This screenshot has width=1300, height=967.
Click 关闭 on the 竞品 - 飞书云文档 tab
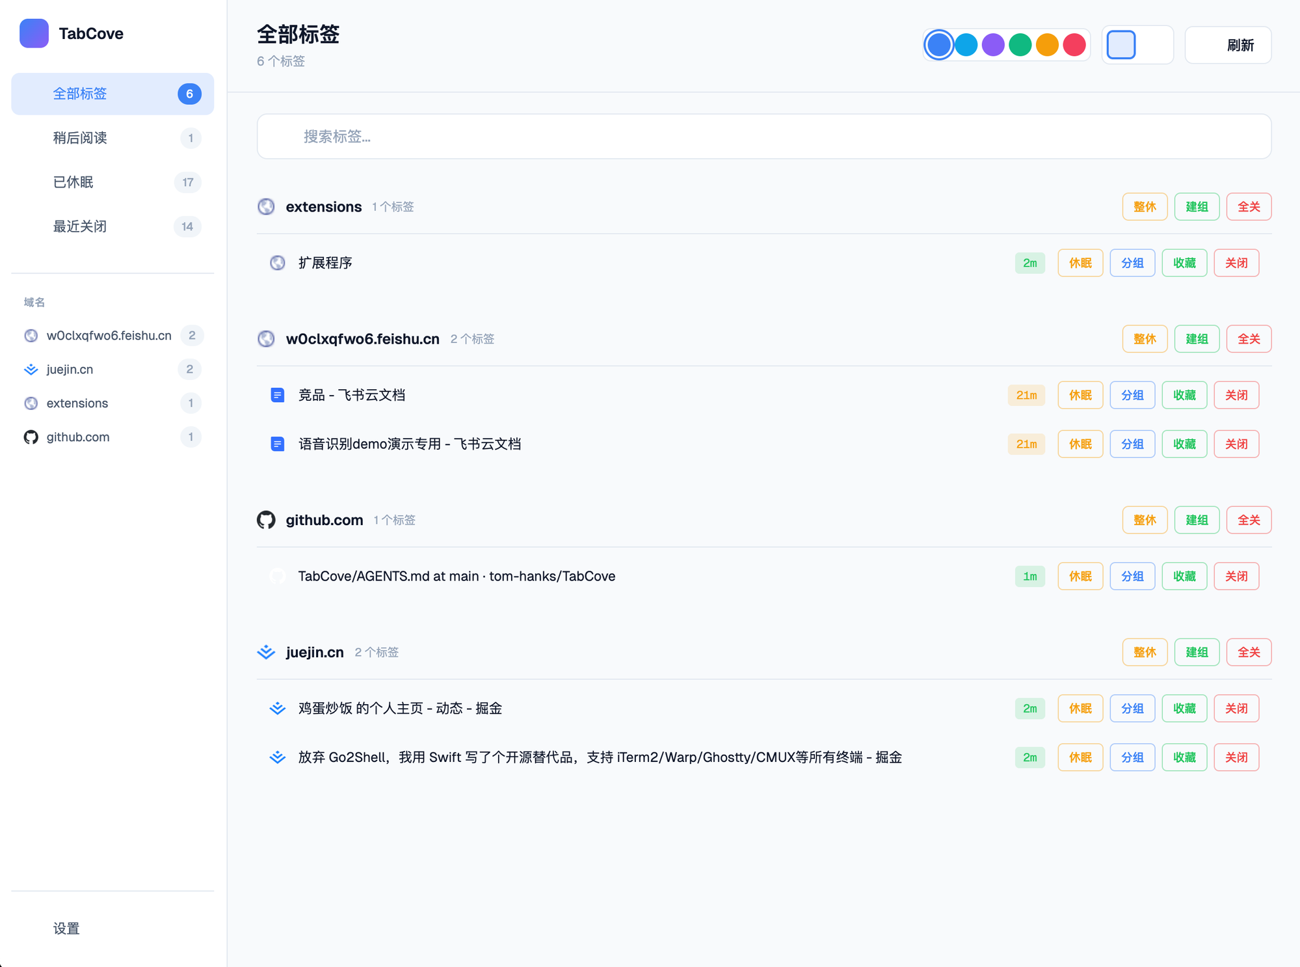coord(1236,395)
